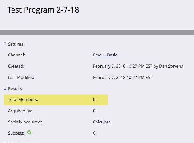
Task: Click the highlighted Total Members label
Action: 23,100
